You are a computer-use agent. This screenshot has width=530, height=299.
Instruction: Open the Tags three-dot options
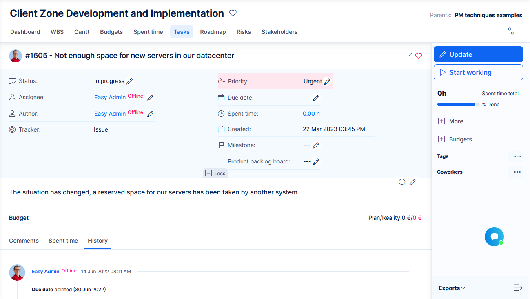(x=517, y=156)
